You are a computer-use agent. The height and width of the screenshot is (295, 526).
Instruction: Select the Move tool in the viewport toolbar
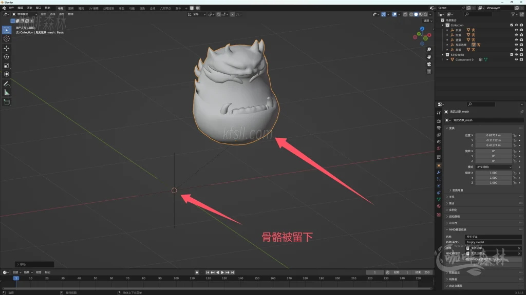[x=6, y=48]
